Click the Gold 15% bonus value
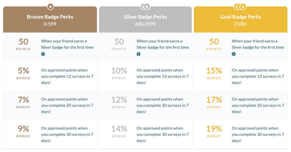 point(214,71)
